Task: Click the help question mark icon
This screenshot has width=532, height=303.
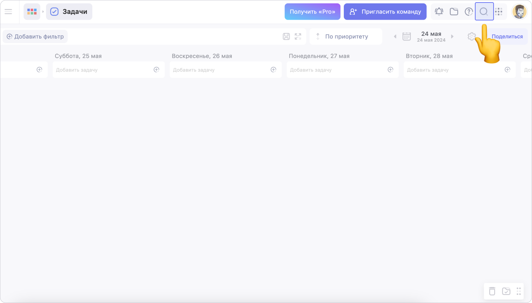Action: (469, 12)
